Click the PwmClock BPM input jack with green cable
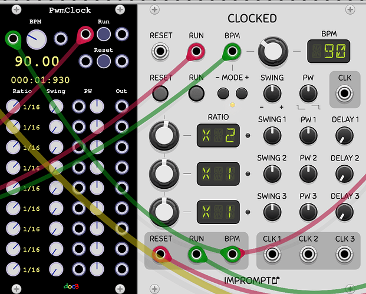This screenshot has width=366, height=294. (x=13, y=38)
